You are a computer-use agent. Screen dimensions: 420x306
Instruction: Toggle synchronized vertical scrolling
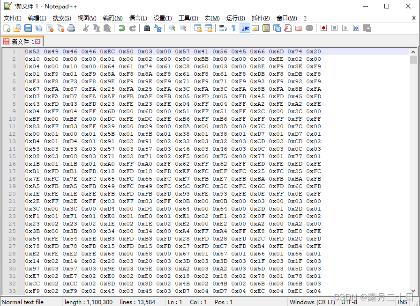tap(198, 28)
